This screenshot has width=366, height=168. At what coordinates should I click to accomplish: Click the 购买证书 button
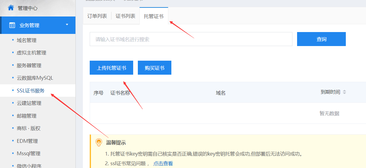coord(155,68)
